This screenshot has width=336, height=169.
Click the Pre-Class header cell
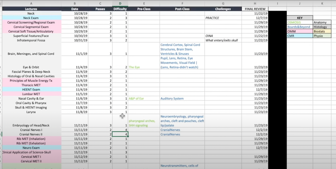point(144,9)
